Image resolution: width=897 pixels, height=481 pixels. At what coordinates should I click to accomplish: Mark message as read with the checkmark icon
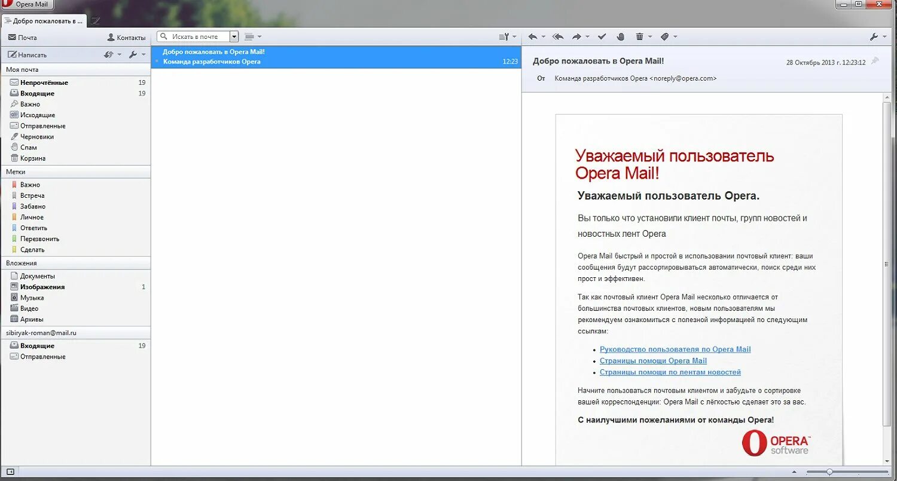(x=602, y=37)
